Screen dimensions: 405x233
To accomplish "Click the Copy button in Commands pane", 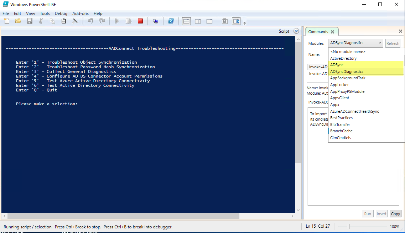I will [x=395, y=214].
